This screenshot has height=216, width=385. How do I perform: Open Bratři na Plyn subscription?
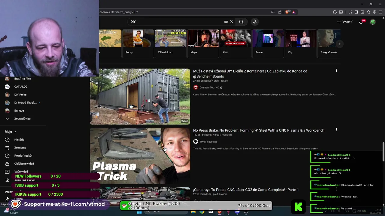23,79
